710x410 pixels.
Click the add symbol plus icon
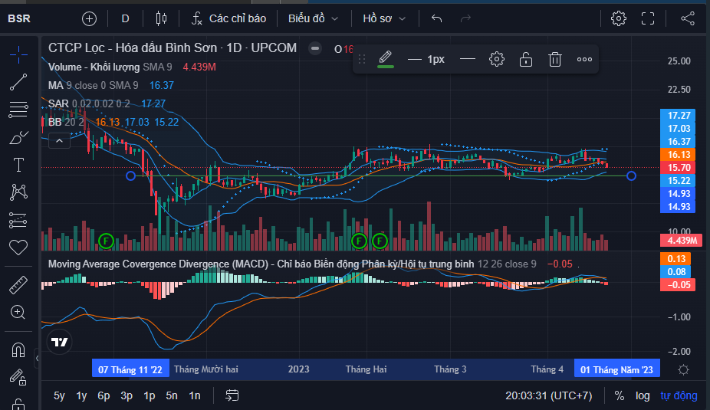coord(89,18)
